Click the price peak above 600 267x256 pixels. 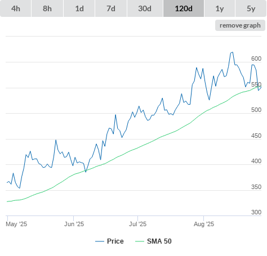232,52
